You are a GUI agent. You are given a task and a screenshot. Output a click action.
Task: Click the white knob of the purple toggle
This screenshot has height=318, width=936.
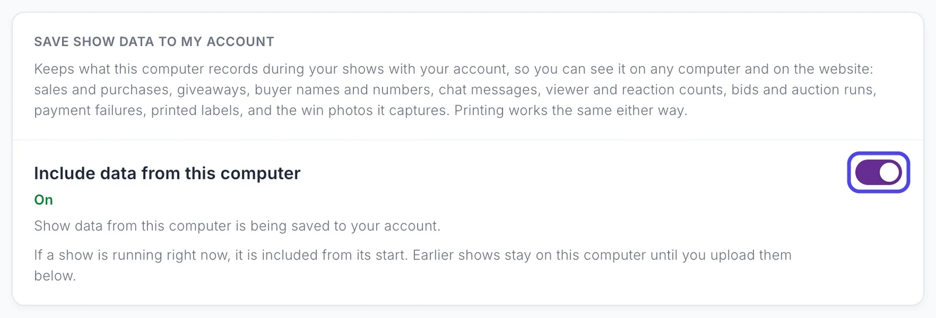889,172
